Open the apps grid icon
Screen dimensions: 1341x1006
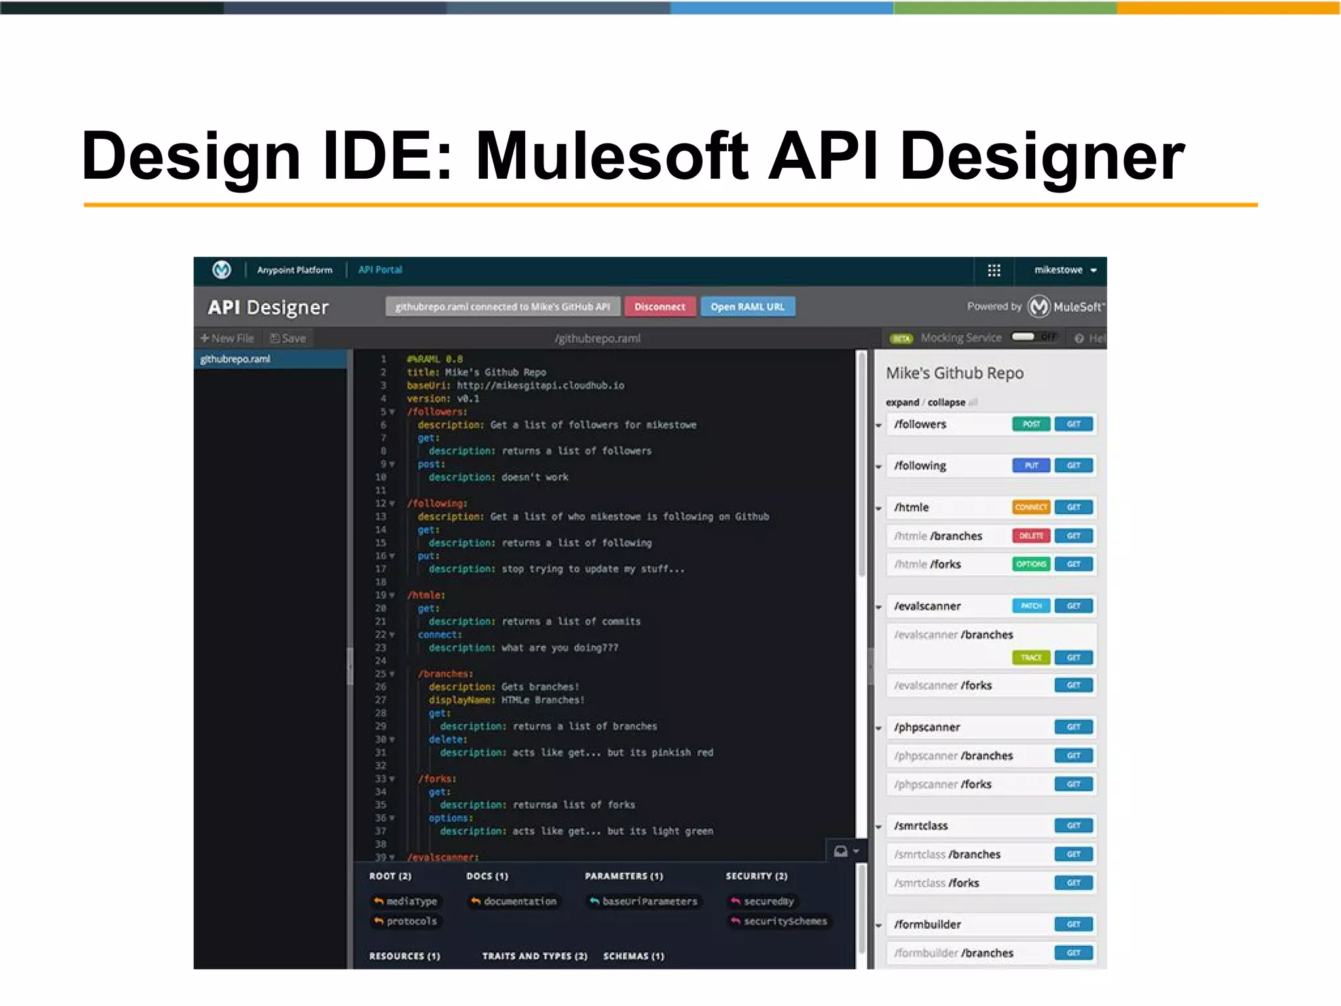coord(994,270)
